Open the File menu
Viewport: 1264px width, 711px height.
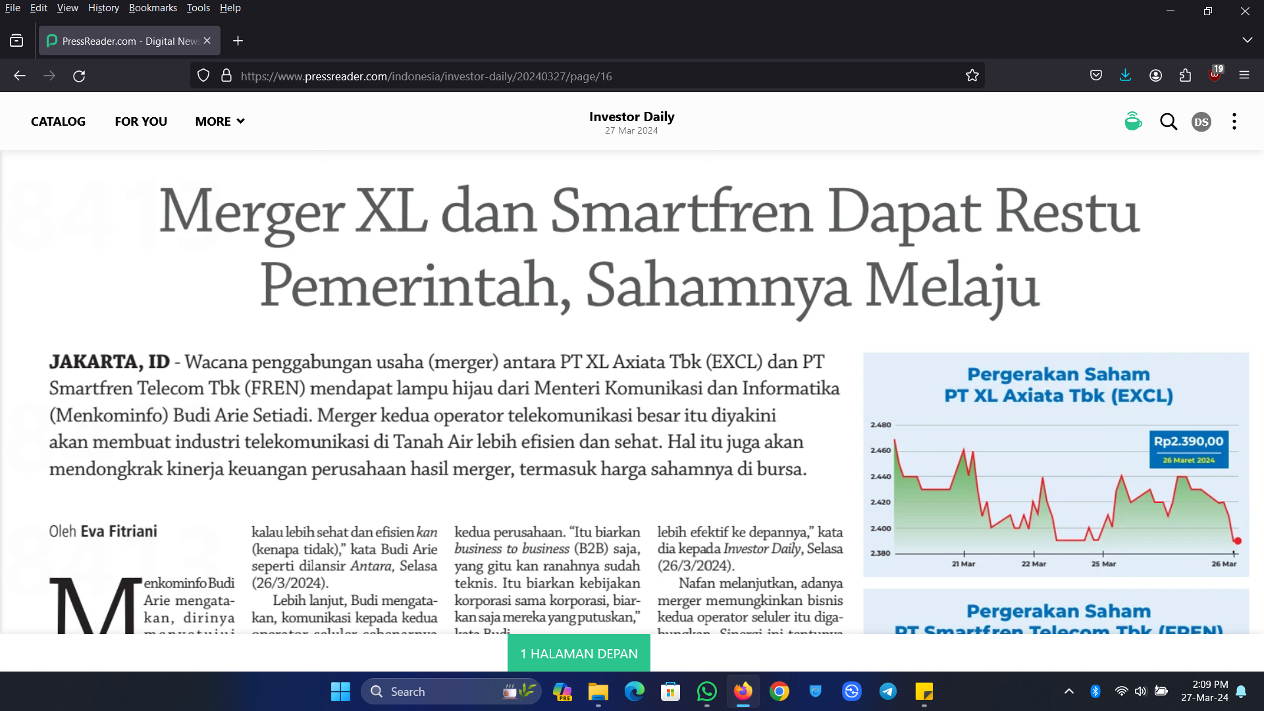[x=13, y=8]
